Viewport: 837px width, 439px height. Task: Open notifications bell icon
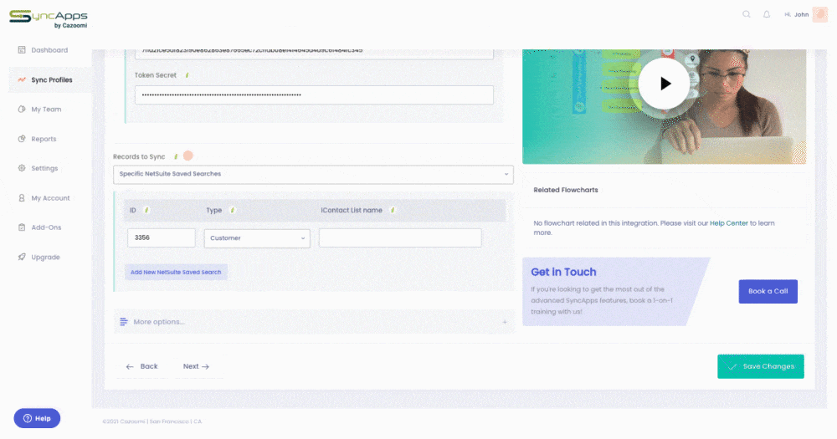click(x=767, y=14)
